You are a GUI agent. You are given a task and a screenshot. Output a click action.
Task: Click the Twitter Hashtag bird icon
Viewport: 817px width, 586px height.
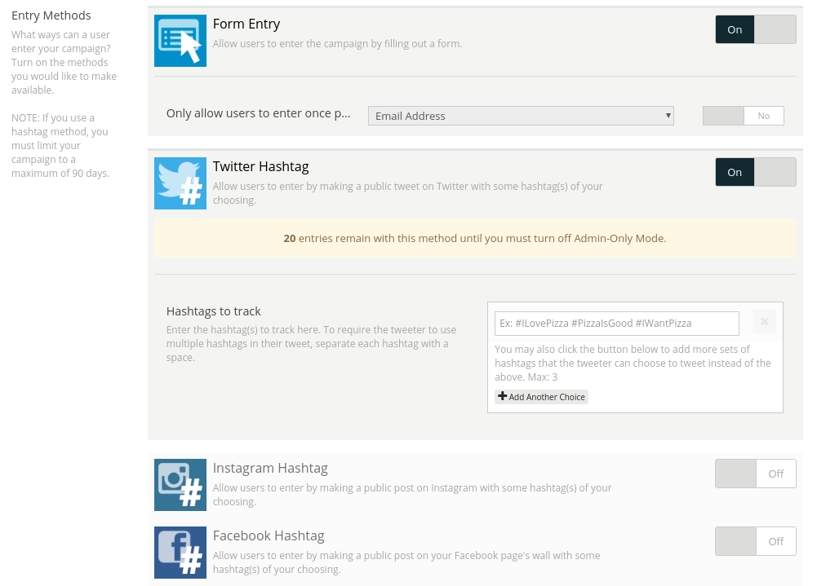point(180,183)
